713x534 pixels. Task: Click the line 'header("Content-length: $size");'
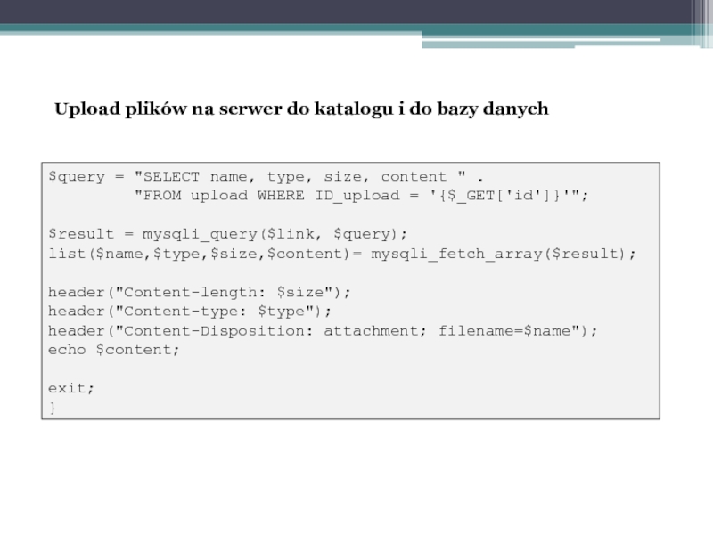click(x=200, y=292)
